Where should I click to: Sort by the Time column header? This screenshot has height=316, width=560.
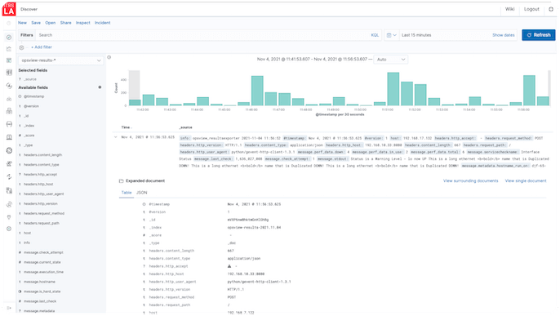click(127, 127)
